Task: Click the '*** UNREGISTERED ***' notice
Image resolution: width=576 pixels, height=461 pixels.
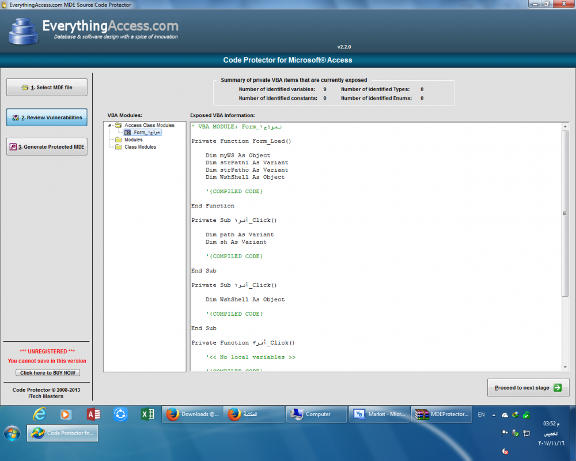Action: [47, 352]
